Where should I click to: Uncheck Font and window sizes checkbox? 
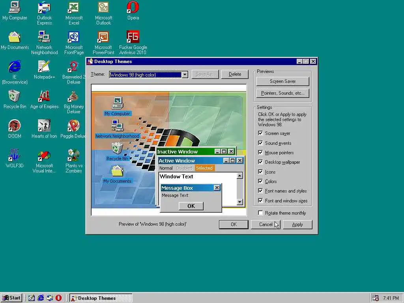(260, 201)
